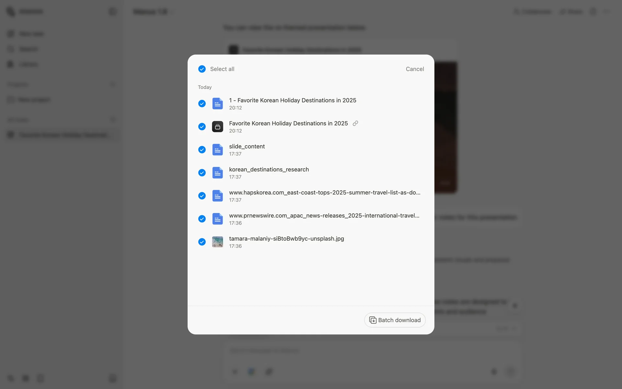Uncheck the hapskorea.com file checkbox
622x389 pixels.
(202, 196)
